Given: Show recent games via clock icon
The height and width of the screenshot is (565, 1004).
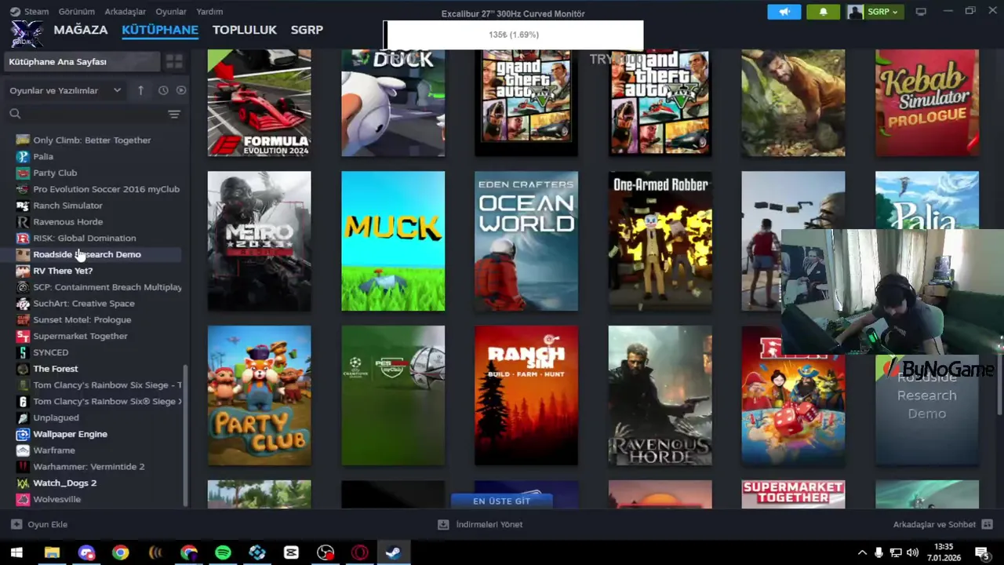Looking at the screenshot, I should coord(163,90).
